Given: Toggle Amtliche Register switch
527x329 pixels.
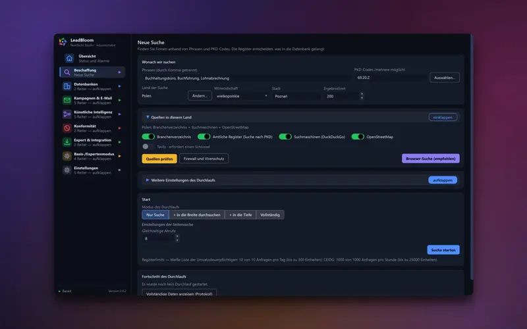Looking at the screenshot, I should [x=204, y=137].
